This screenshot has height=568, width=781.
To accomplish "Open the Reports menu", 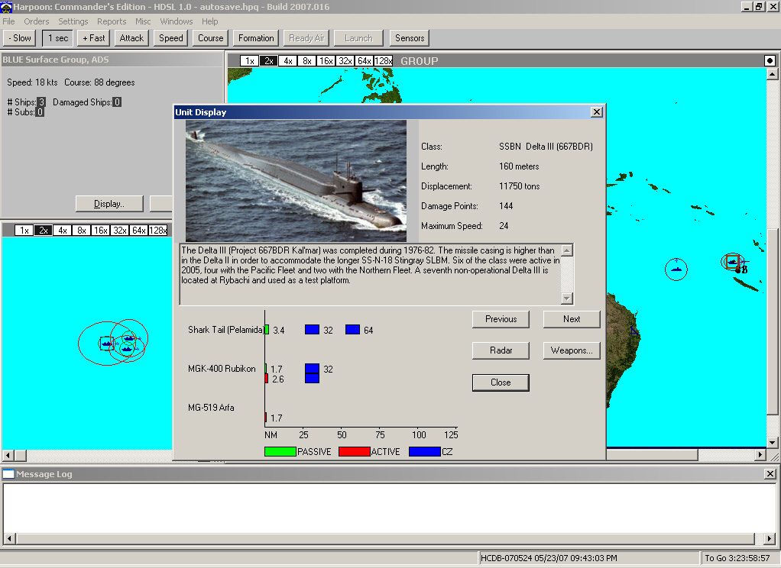I will (112, 21).
